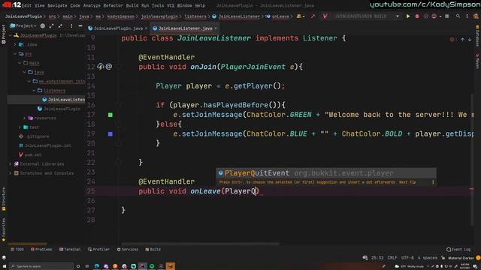Open the Help menu
The height and width of the screenshot is (270, 481).
point(200,5)
